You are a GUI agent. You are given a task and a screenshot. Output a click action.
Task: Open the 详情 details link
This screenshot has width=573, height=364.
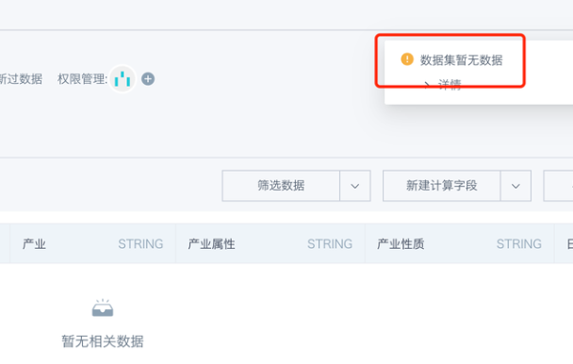(x=450, y=85)
